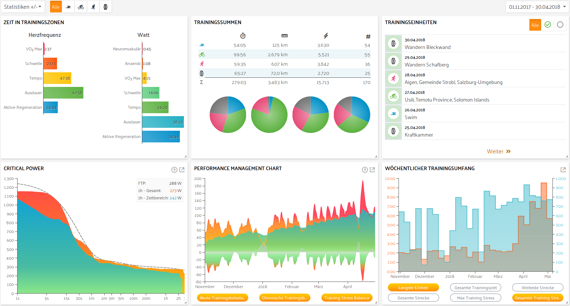Filter by cycling sport icon

81,7
